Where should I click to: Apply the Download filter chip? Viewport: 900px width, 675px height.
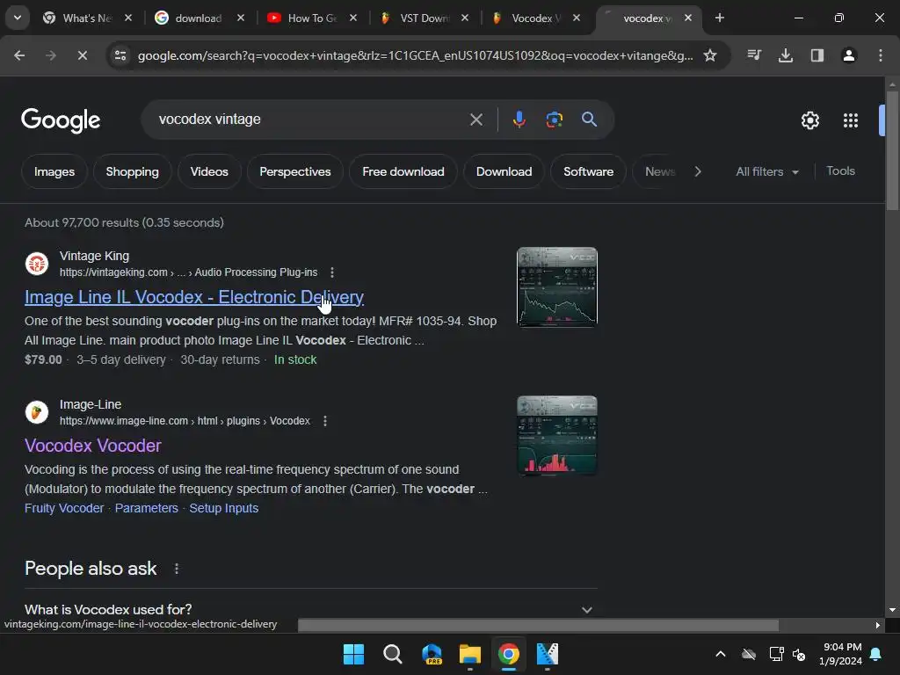[504, 171]
